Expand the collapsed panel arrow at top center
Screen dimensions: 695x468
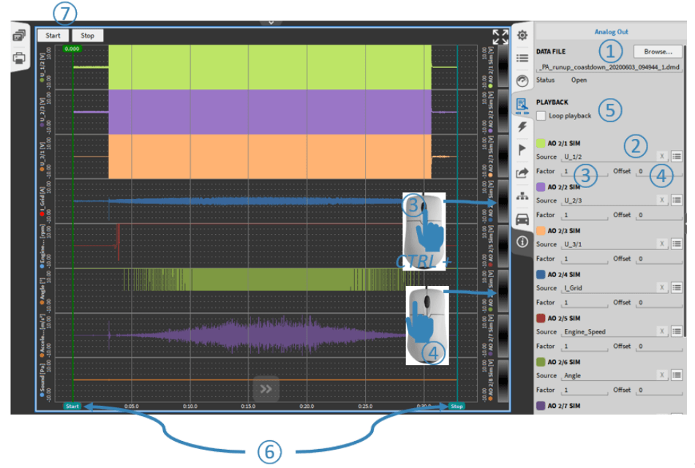pos(271,23)
